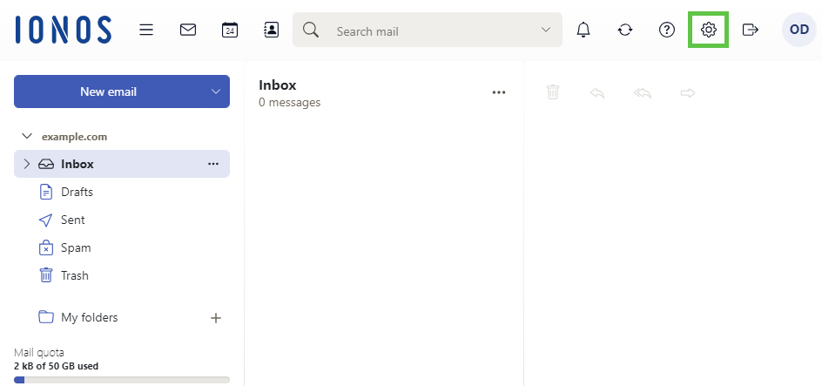This screenshot has height=386, width=822.
Task: Expand the search options dropdown arrow
Action: (546, 30)
